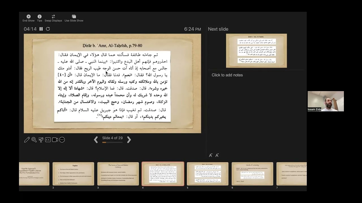Go to previous slide arrow
This screenshot has width=362, height=203.
[x=96, y=140]
